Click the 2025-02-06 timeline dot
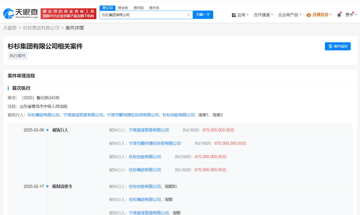360x215 pixels. click(47, 130)
